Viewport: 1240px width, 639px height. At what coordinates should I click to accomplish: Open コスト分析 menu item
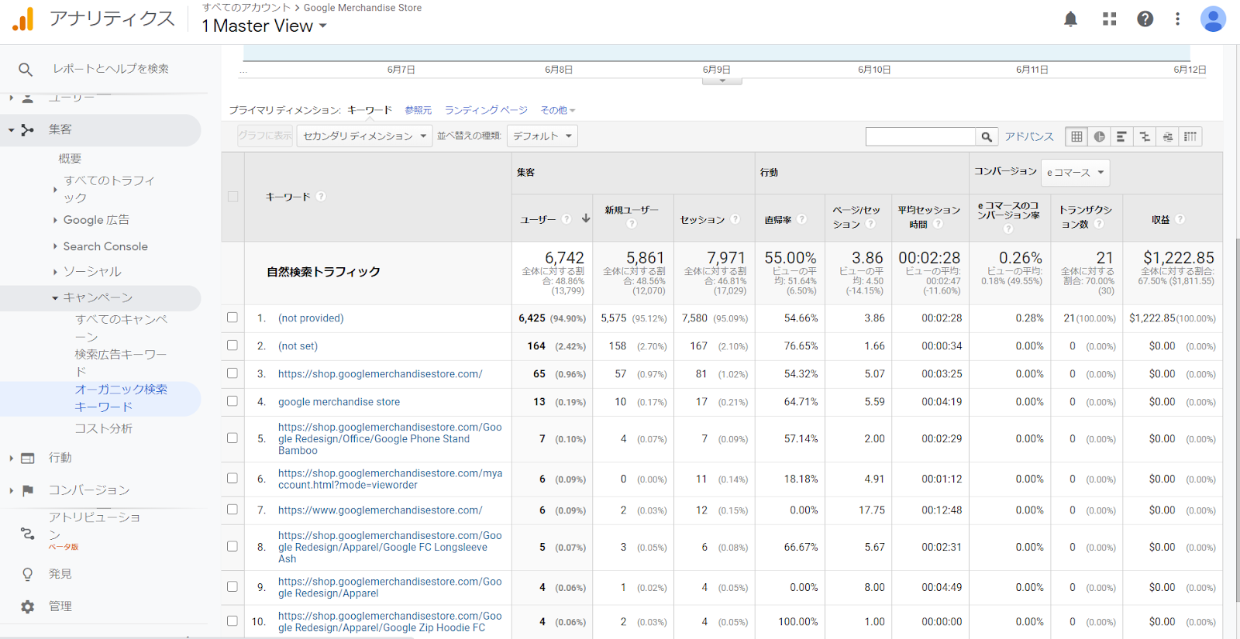(x=104, y=428)
